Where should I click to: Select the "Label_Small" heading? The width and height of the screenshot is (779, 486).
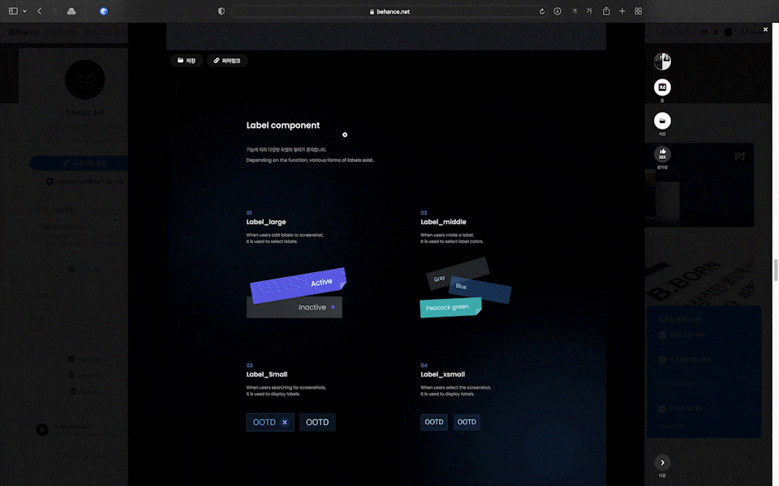(x=267, y=374)
